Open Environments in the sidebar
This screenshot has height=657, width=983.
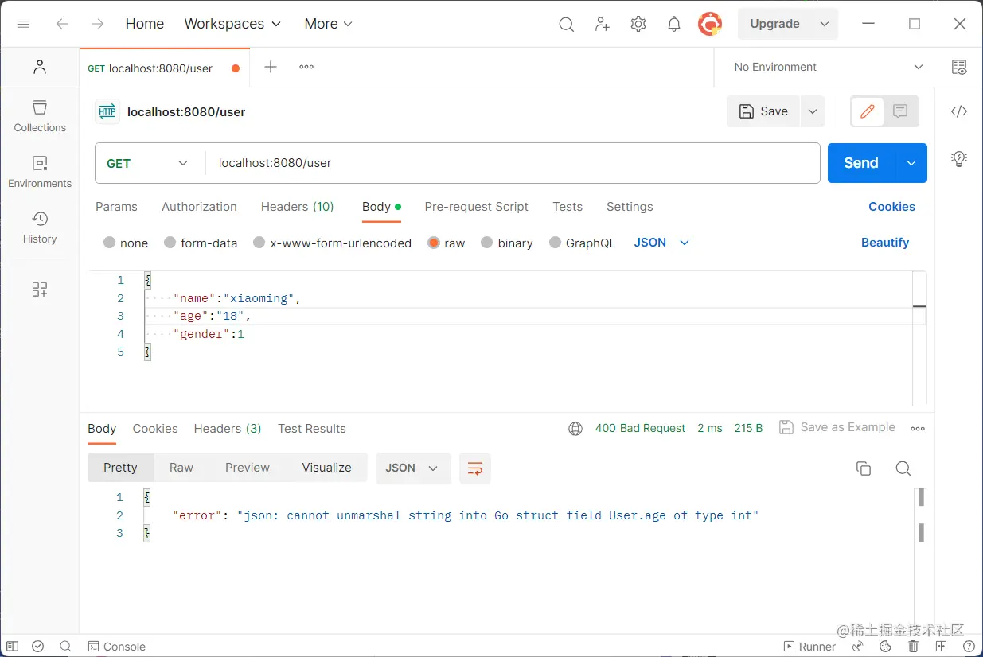[x=40, y=172]
